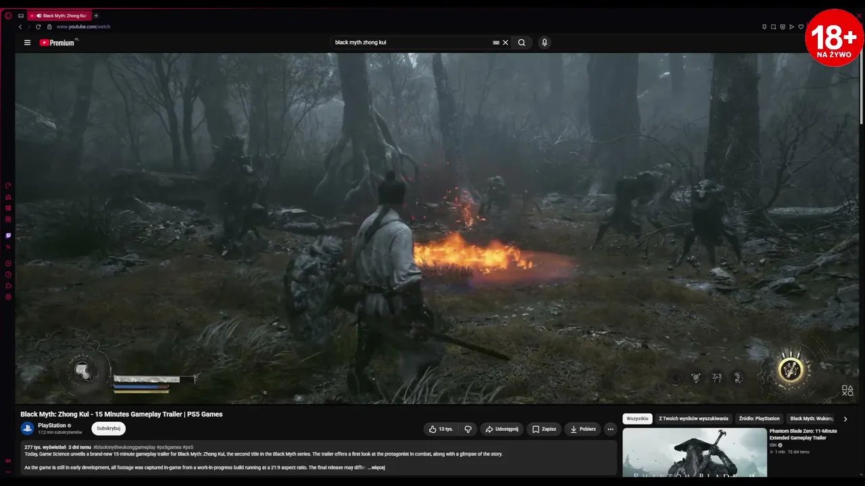
Task: Open the player send icon in toolbar
Action: click(x=792, y=27)
